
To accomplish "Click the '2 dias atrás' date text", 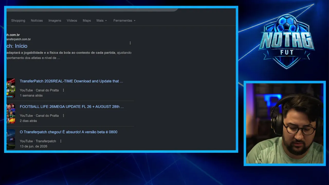I will point(28,121).
